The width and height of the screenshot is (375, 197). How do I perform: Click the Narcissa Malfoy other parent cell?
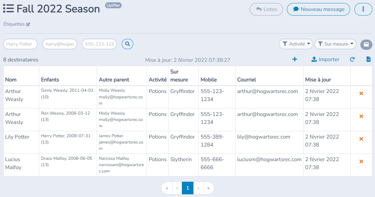click(x=121, y=165)
